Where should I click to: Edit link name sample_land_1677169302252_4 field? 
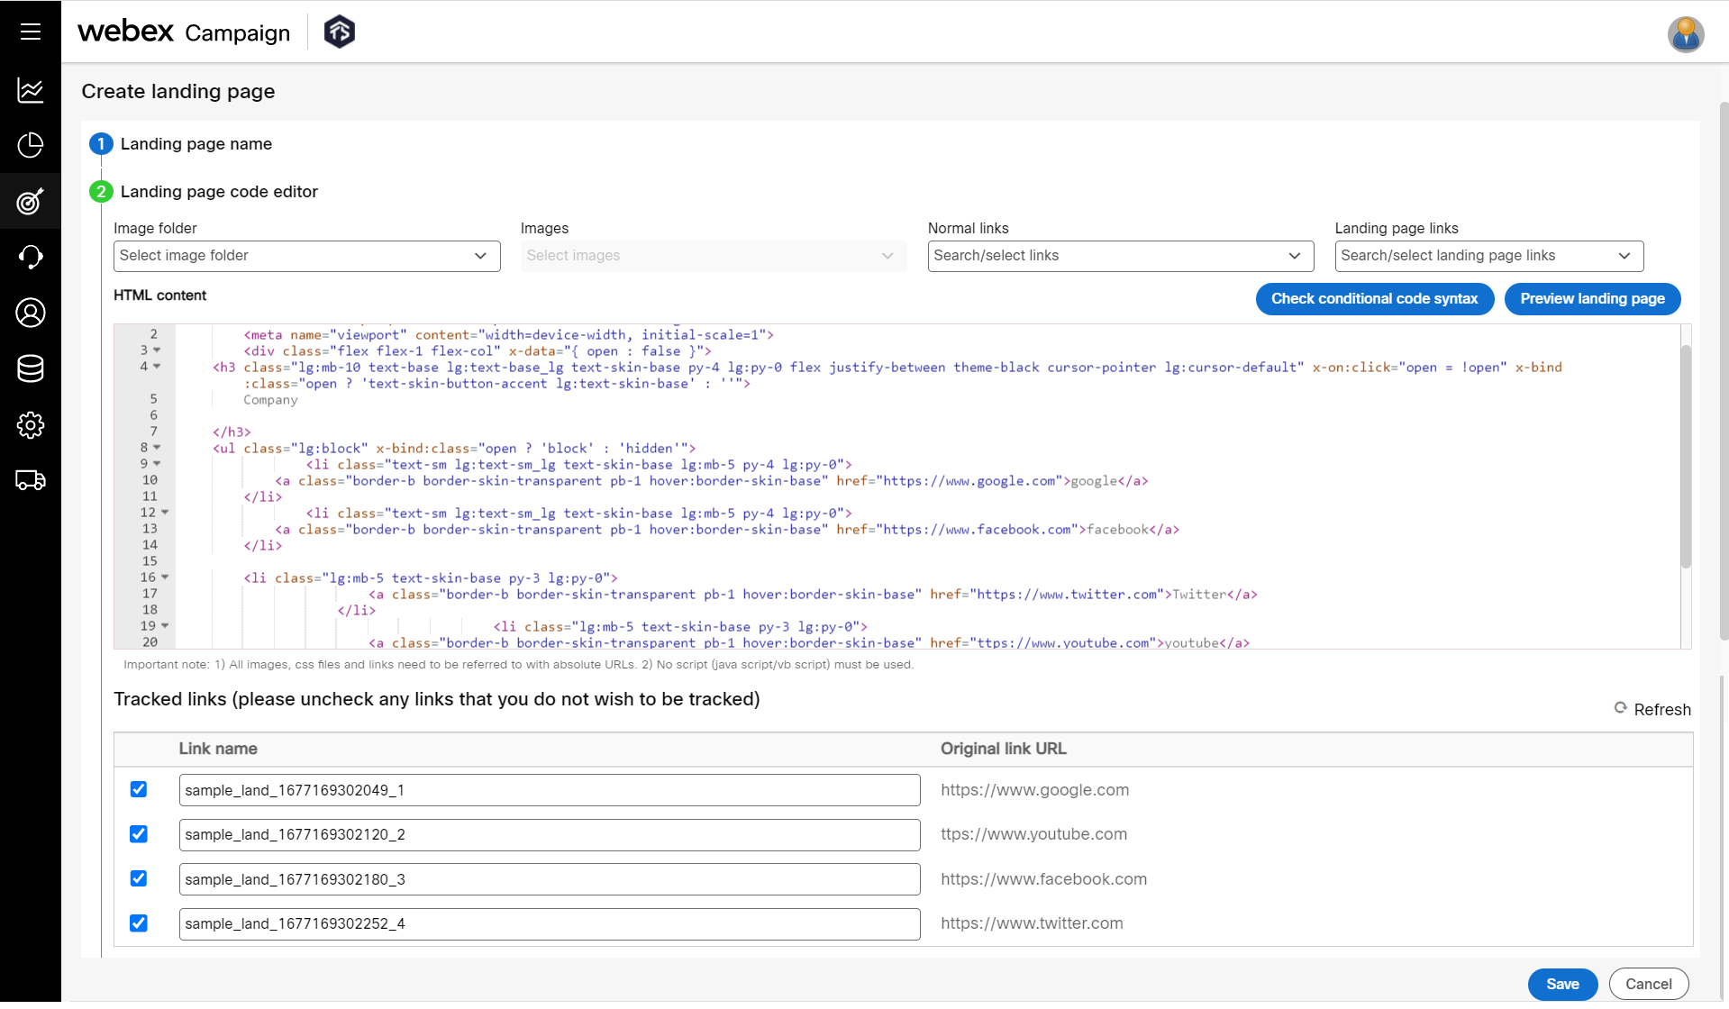pos(550,924)
